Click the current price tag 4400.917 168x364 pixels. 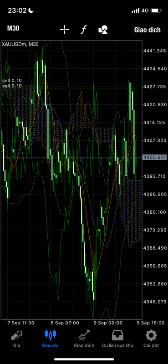[x=155, y=158]
